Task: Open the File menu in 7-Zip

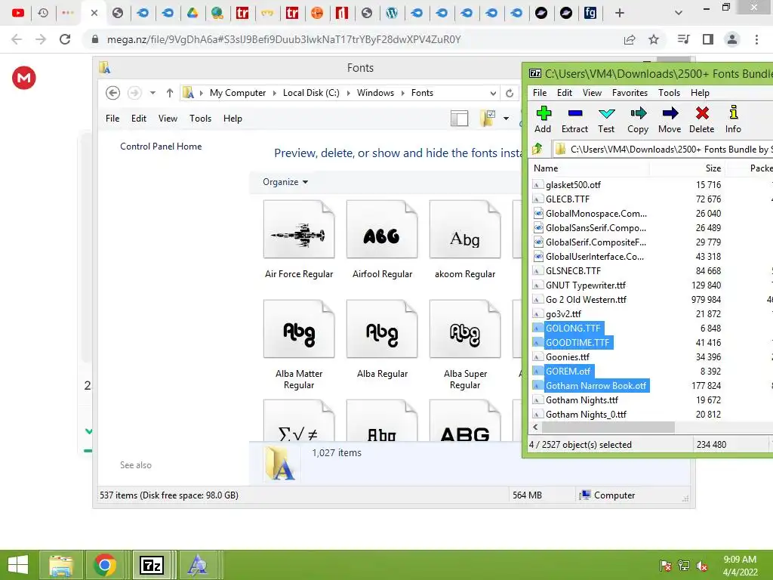Action: point(540,93)
